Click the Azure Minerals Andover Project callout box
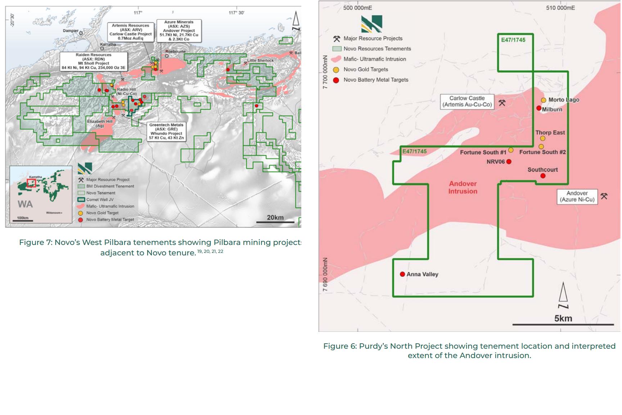The width and height of the screenshot is (622, 415). [179, 31]
